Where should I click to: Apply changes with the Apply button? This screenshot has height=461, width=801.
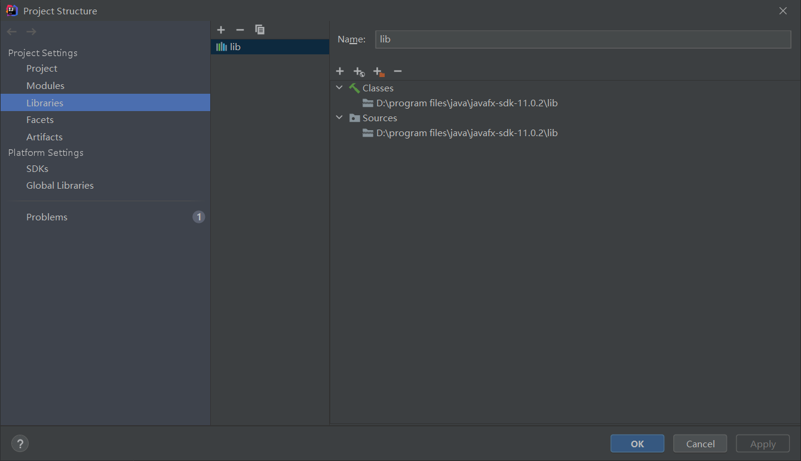762,443
